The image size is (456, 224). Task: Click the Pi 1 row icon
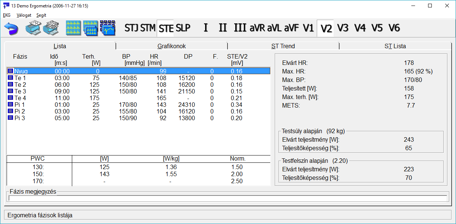pyautogui.click(x=10, y=105)
